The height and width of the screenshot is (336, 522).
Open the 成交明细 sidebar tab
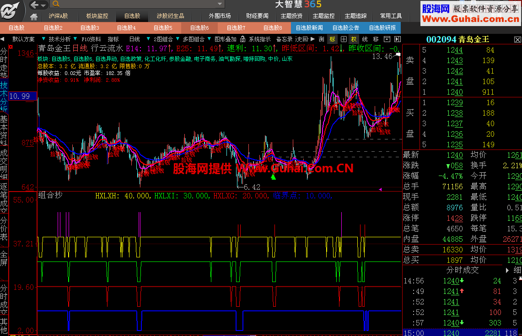tap(4, 164)
